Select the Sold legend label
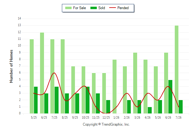Viewport: 196px width, 132px height. (x=102, y=8)
